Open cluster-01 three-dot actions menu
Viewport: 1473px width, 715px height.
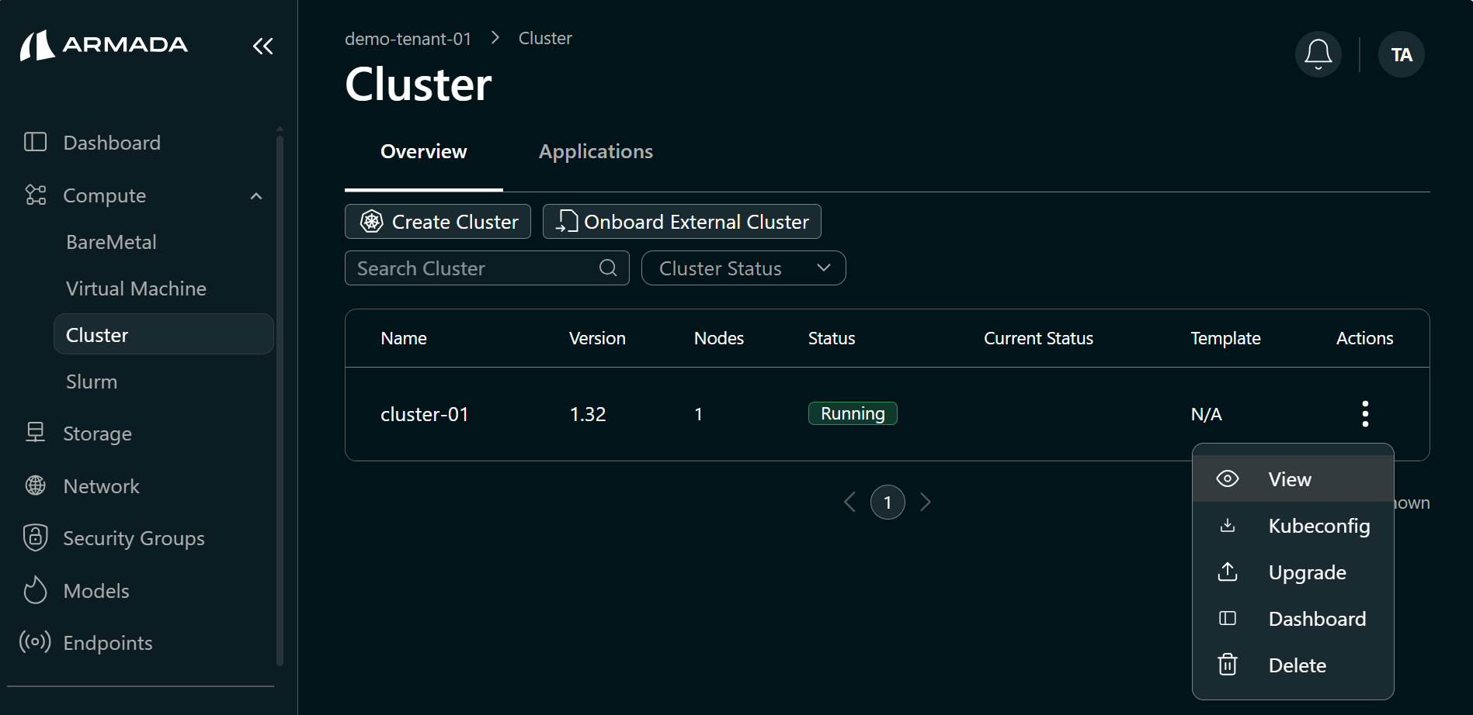1364,414
